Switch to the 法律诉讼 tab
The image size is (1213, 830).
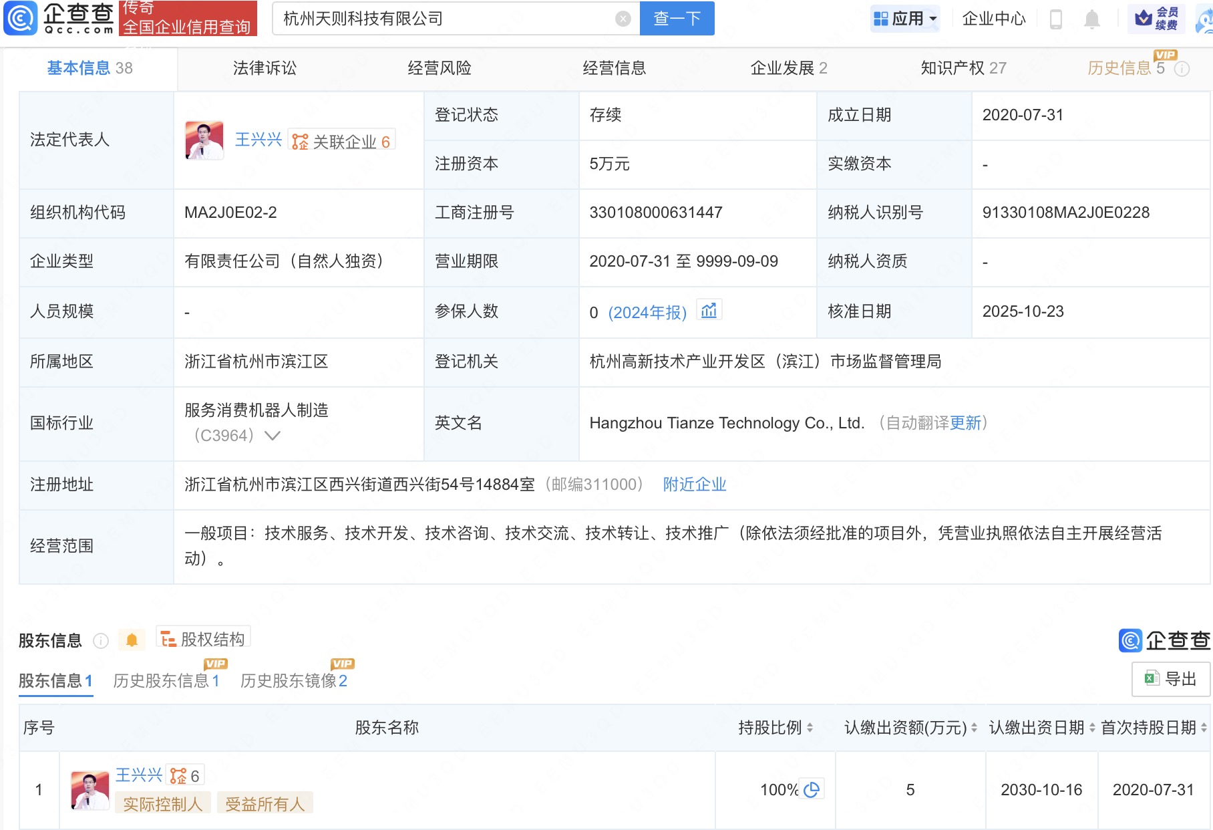coord(265,68)
